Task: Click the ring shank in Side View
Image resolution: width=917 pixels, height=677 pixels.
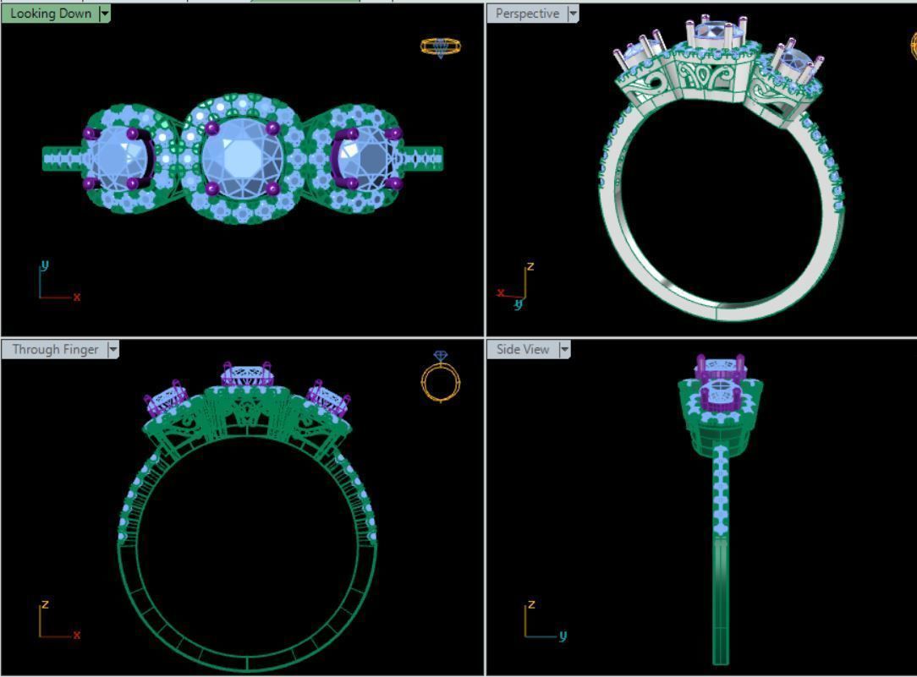Action: click(x=721, y=555)
